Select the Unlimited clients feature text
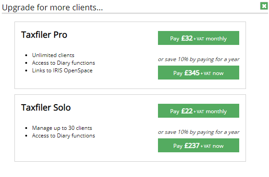This screenshot has height=177, width=269. click(53, 55)
